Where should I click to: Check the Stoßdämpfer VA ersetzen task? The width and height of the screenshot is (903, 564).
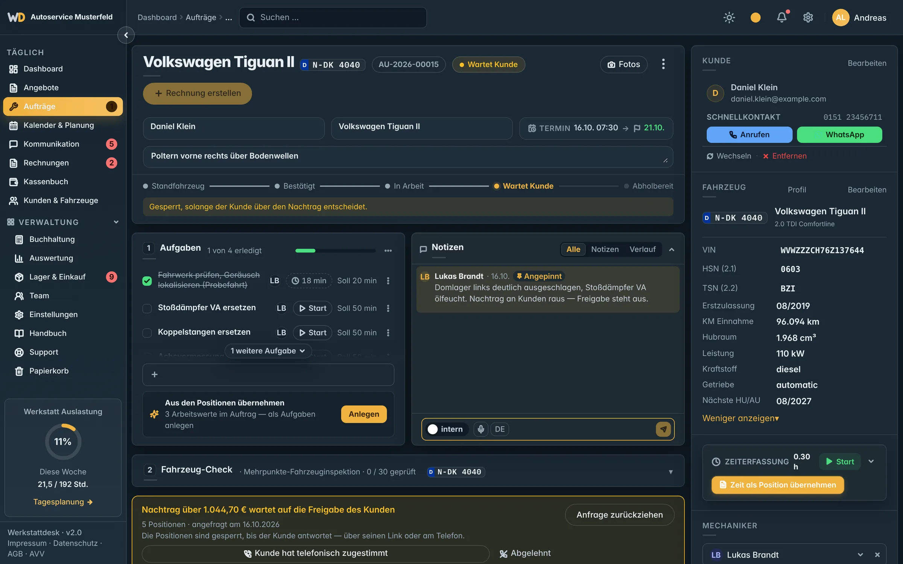147,308
